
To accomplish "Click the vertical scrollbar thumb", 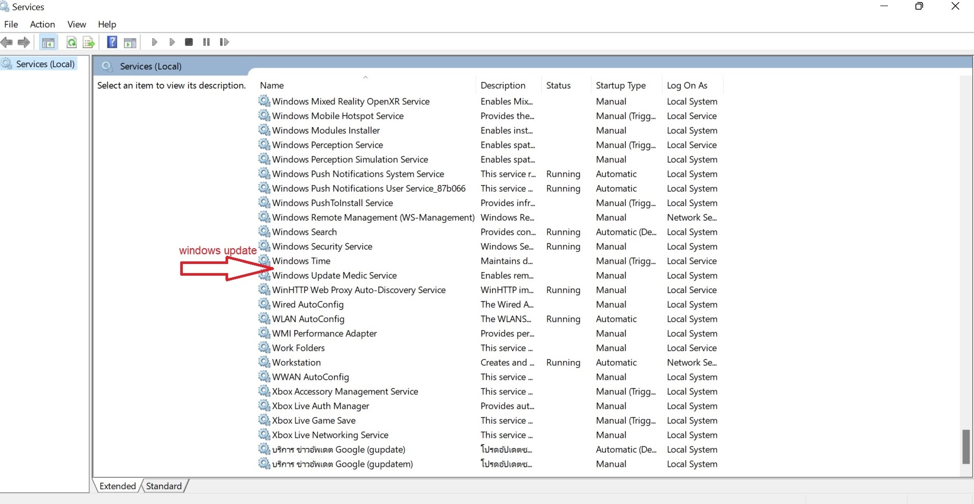I will click(966, 447).
